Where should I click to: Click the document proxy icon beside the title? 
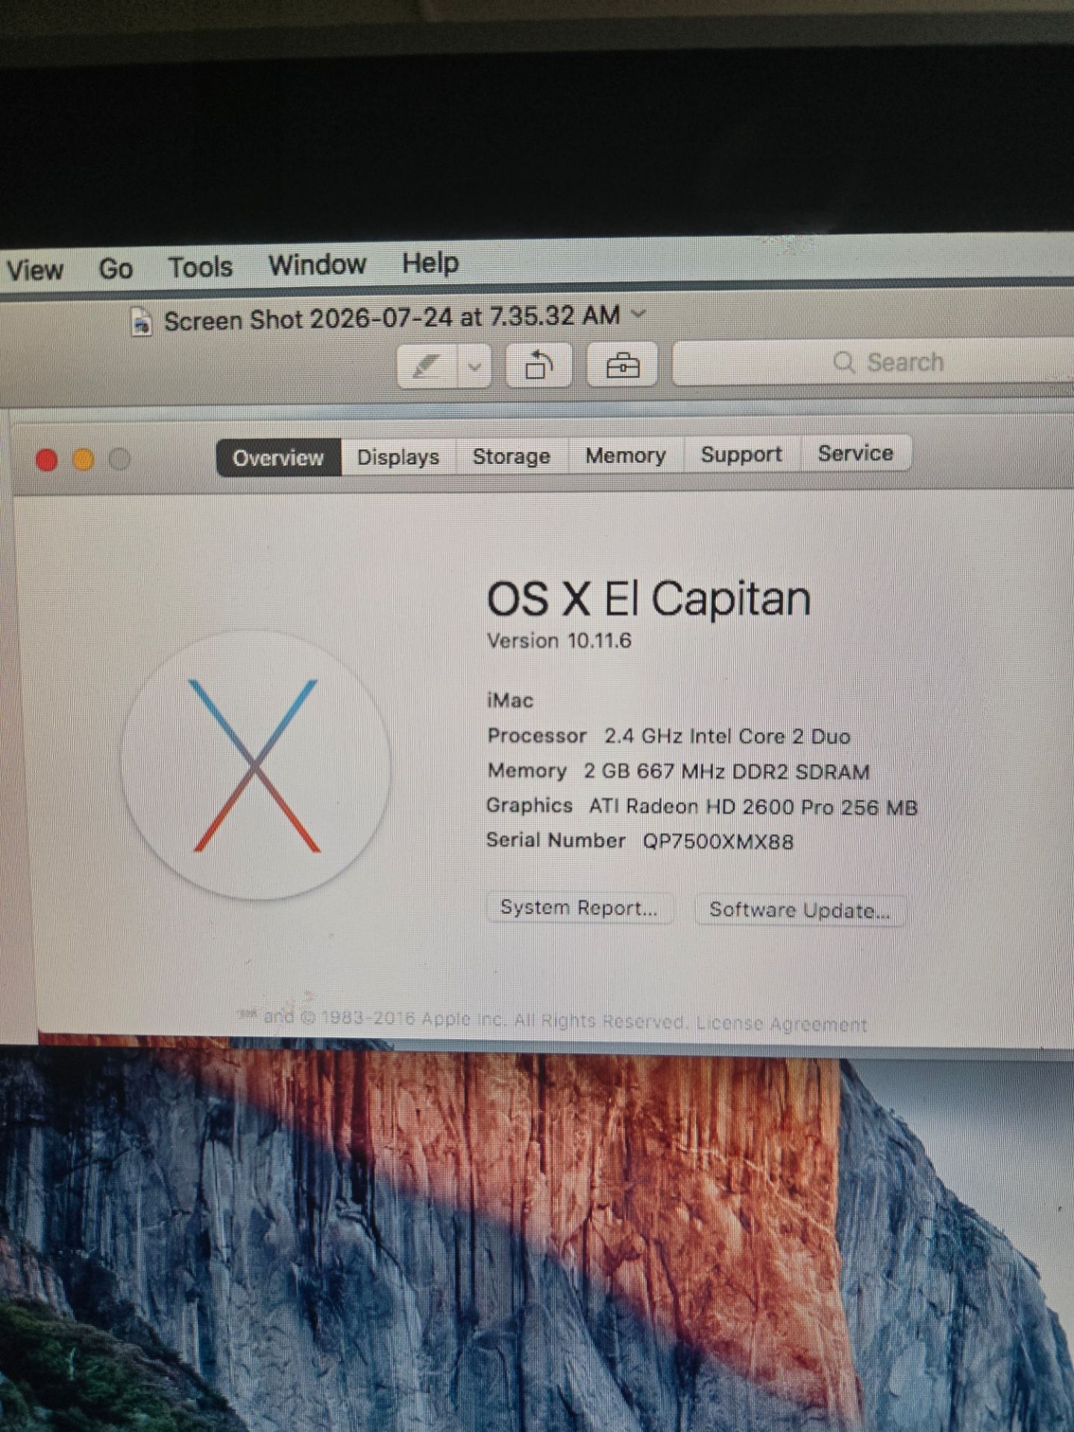click(x=142, y=322)
